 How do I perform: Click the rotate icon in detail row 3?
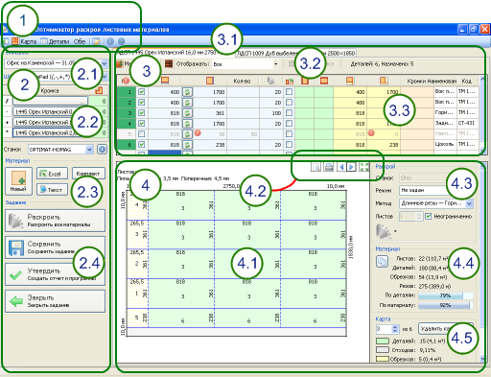coord(187,113)
